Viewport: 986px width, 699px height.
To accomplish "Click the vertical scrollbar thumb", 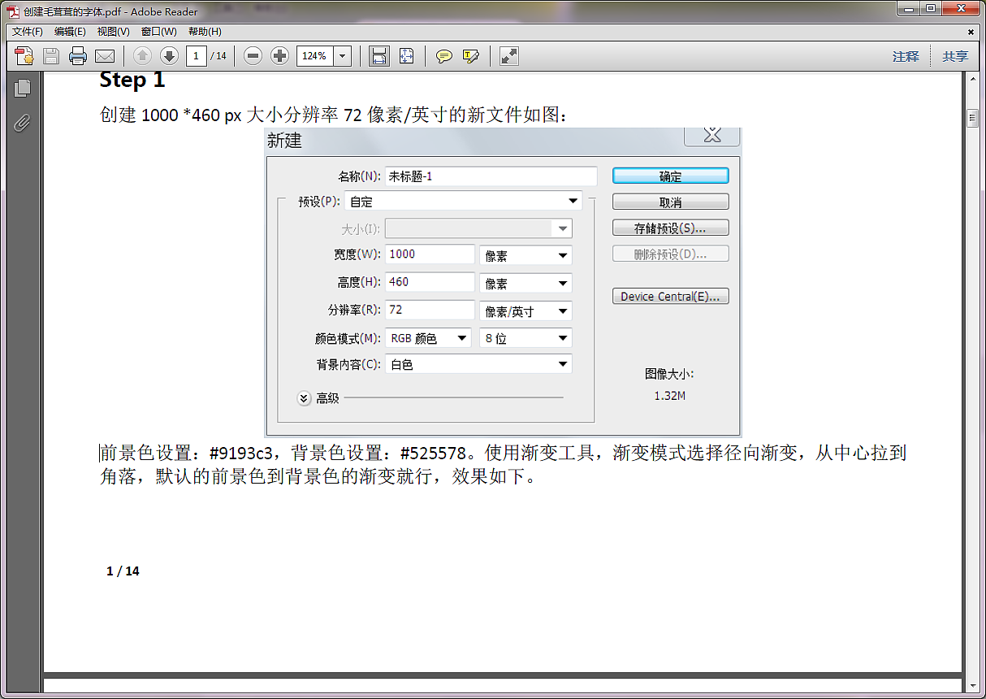I will click(973, 119).
